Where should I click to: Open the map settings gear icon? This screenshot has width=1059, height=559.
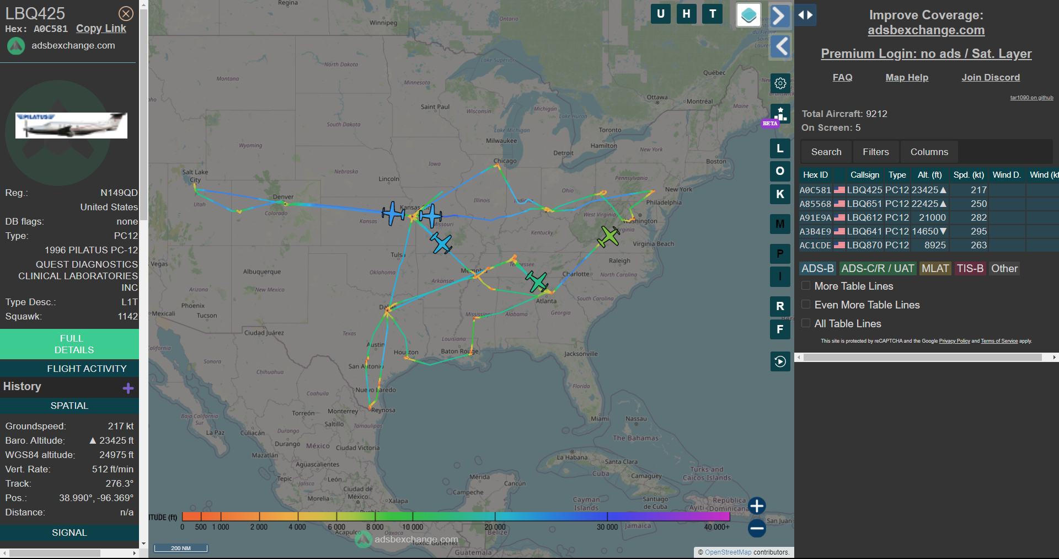(780, 83)
